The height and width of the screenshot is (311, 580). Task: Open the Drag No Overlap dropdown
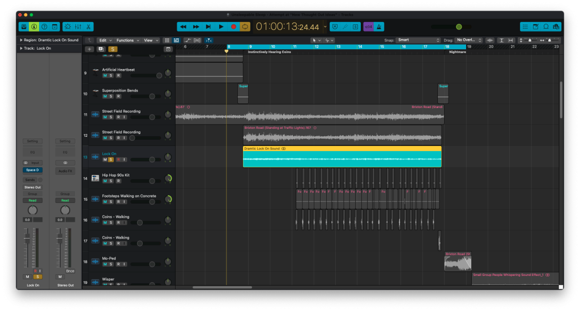click(x=468, y=40)
